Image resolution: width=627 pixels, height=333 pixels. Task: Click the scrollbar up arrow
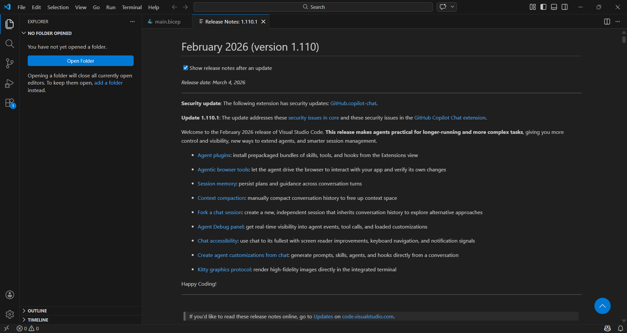(x=624, y=32)
